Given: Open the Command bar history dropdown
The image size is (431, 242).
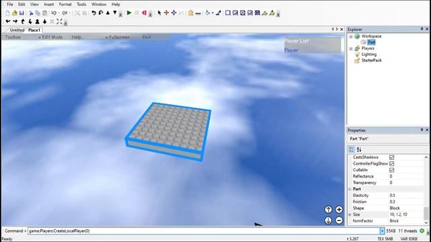Looking at the screenshot, I should (382, 231).
